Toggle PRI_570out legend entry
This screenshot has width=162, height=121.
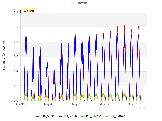pyautogui.click(x=115, y=116)
